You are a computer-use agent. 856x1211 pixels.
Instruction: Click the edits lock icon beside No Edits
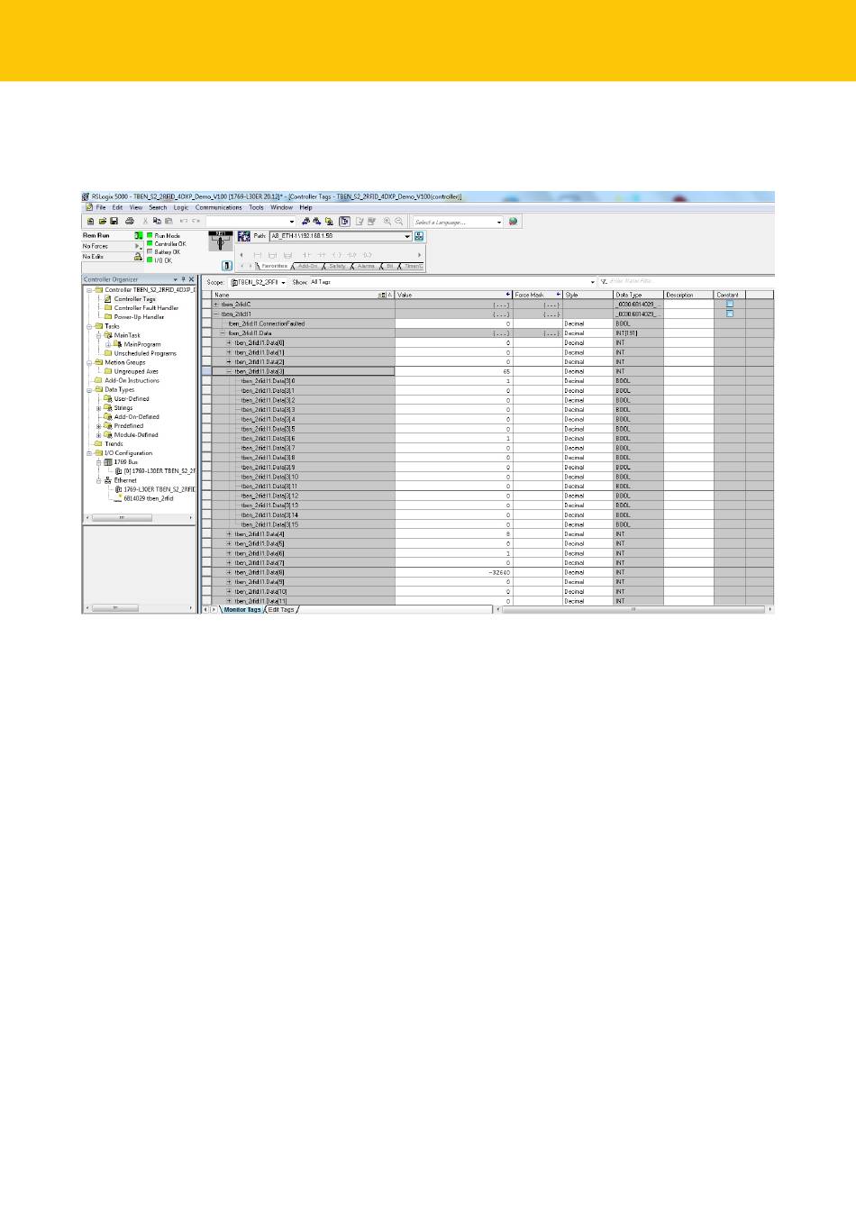tap(139, 256)
